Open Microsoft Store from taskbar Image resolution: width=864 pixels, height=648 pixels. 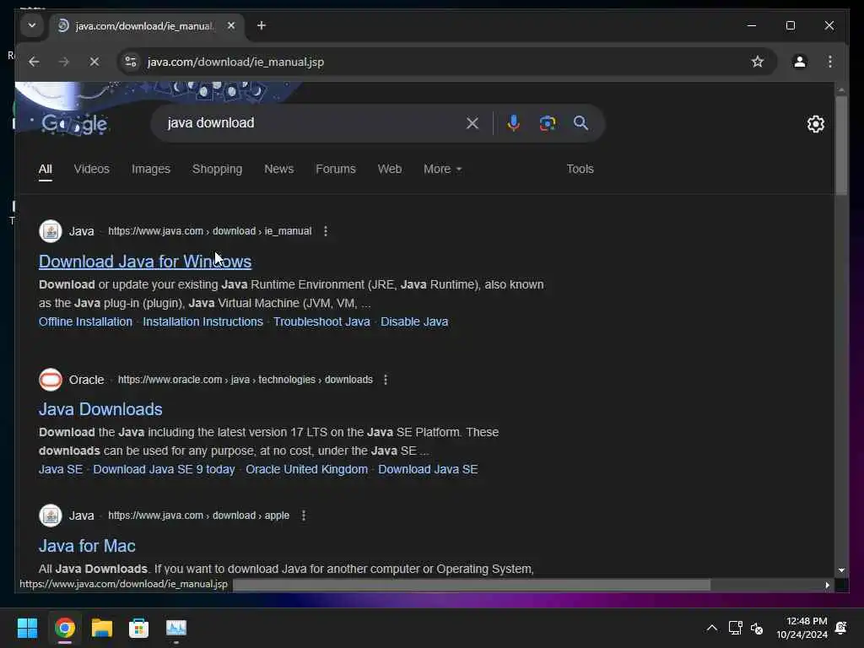[139, 628]
